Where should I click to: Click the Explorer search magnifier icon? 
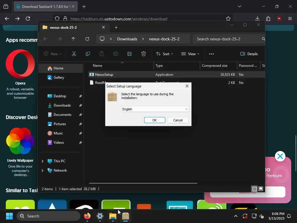pyautogui.click(x=263, y=39)
